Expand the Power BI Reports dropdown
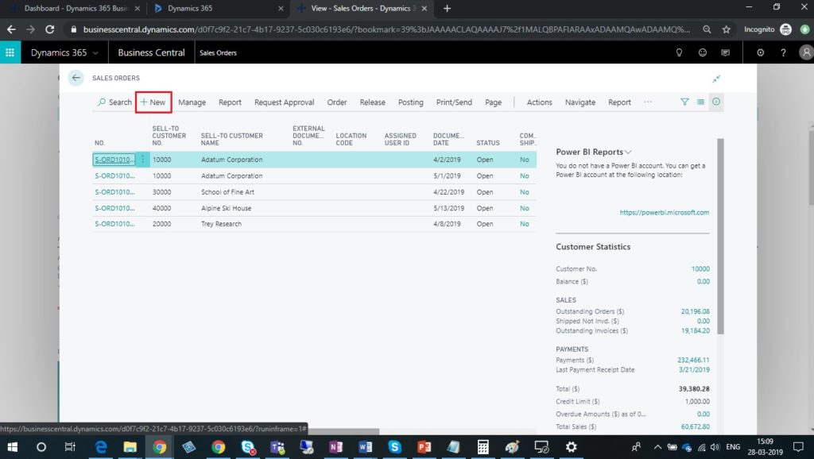 pos(628,152)
